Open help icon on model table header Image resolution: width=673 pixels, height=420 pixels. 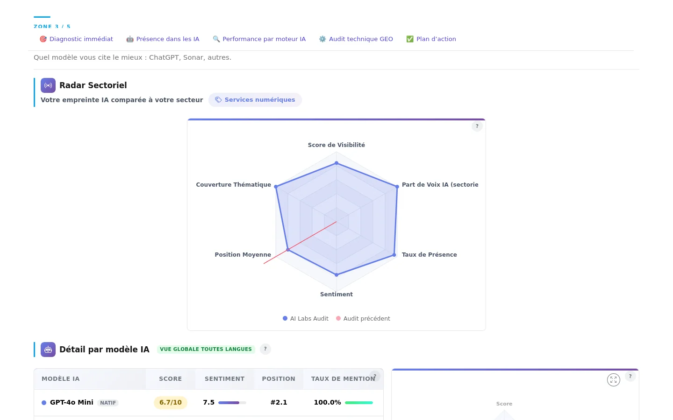(x=375, y=376)
